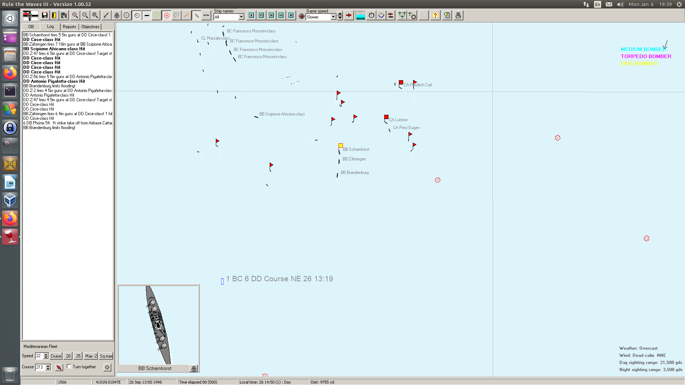
Task: Toggle the clock-face circle toolbar button
Action: (x=137, y=15)
